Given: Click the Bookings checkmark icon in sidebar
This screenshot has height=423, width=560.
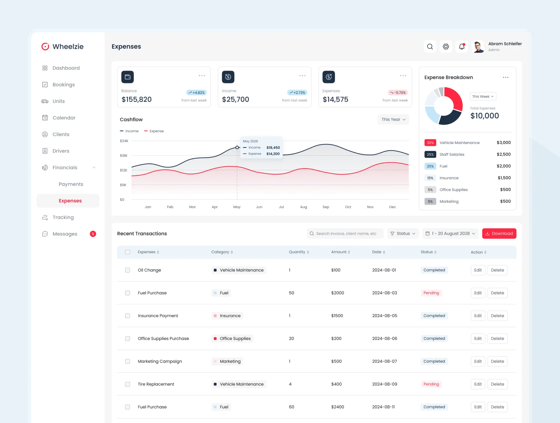Looking at the screenshot, I should [x=45, y=85].
